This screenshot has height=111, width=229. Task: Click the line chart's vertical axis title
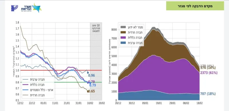tap(14, 61)
